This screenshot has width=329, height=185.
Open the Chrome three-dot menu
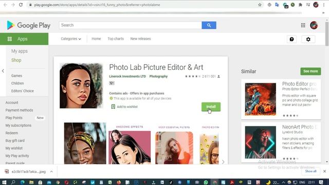click(324, 5)
